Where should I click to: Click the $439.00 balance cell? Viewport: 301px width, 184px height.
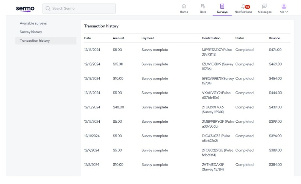point(275,107)
